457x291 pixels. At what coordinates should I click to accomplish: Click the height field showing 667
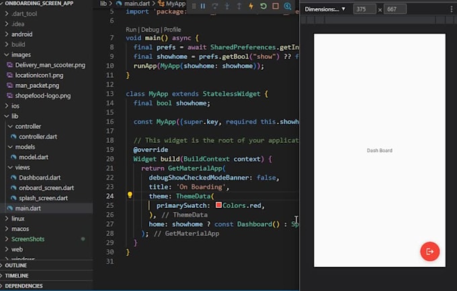[395, 9]
